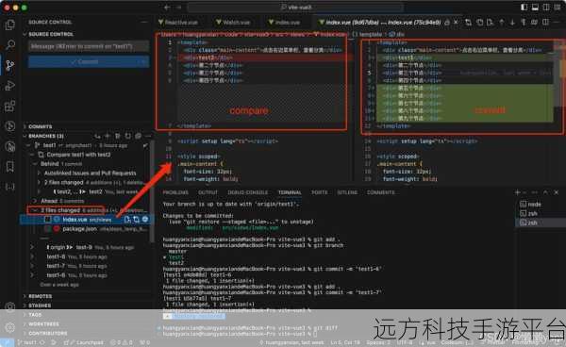Open the PROBLEMS panel tab

pyautogui.click(x=175, y=192)
